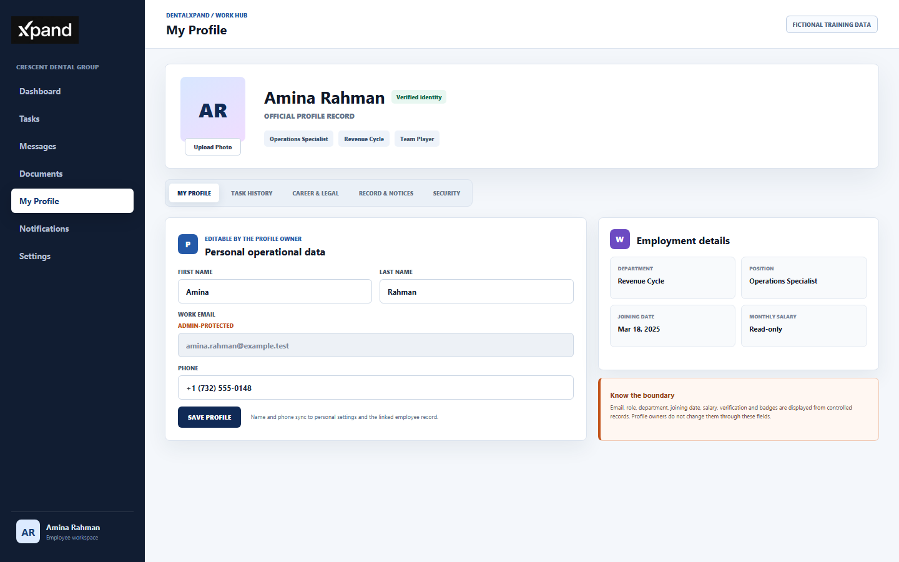Switch to the Task History tab
Image resolution: width=899 pixels, height=562 pixels.
(252, 193)
